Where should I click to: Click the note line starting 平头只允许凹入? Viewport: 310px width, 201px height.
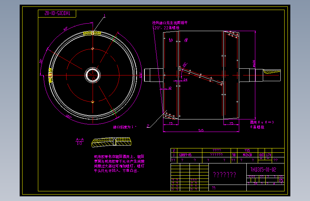coord(117,171)
